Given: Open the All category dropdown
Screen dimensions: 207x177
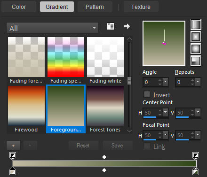Looking at the screenshot, I should 53,28.
